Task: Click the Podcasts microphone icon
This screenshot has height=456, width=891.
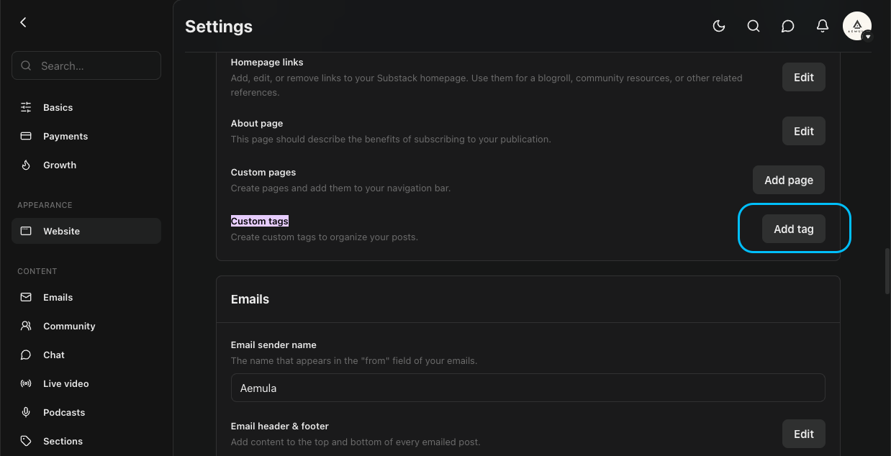Action: [26, 412]
